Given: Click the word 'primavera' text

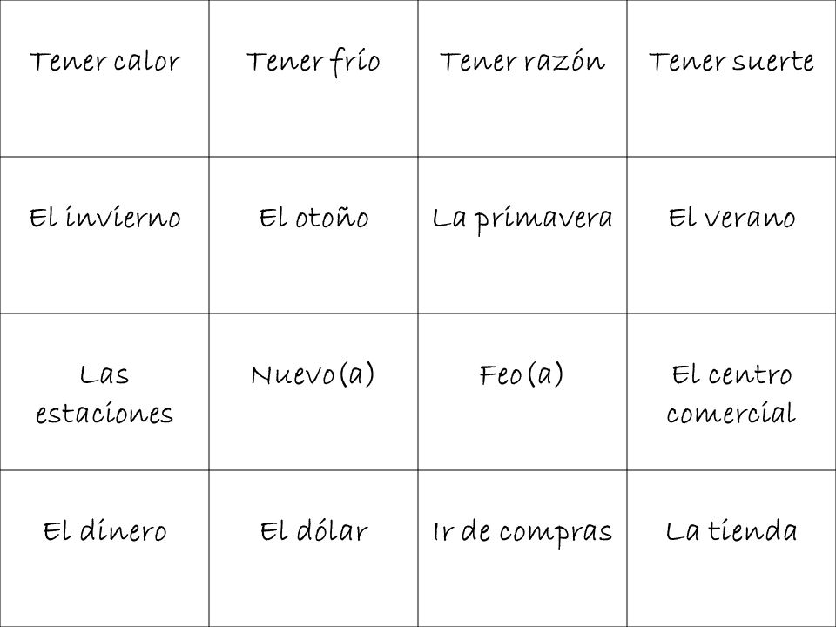Looking at the screenshot, I should (x=543, y=219).
